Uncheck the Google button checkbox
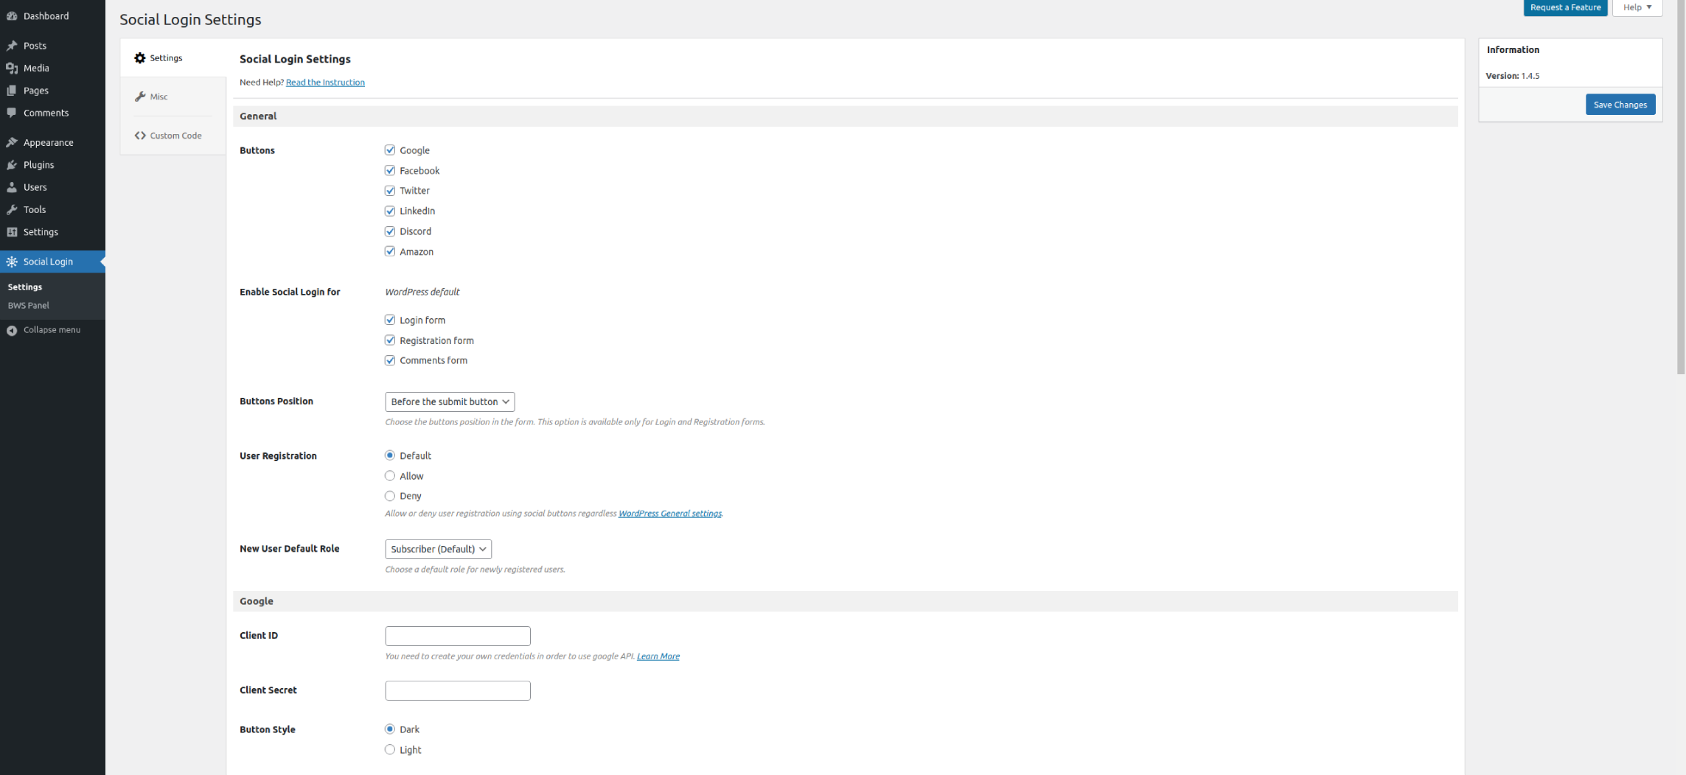 pyautogui.click(x=390, y=150)
